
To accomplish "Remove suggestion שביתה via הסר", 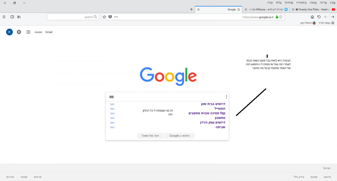I will pos(112,128).
